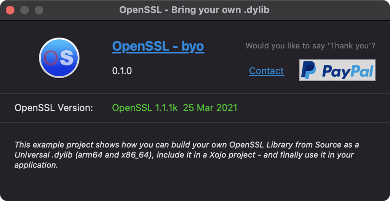
Task: Click the green 'OpenSSL 1.1.1k' version text
Action: point(145,108)
